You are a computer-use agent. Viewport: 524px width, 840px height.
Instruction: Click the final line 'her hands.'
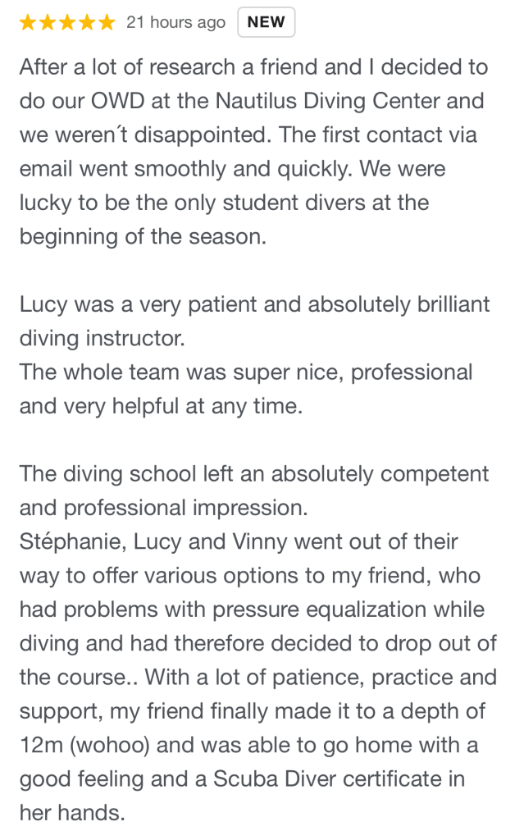point(72,812)
